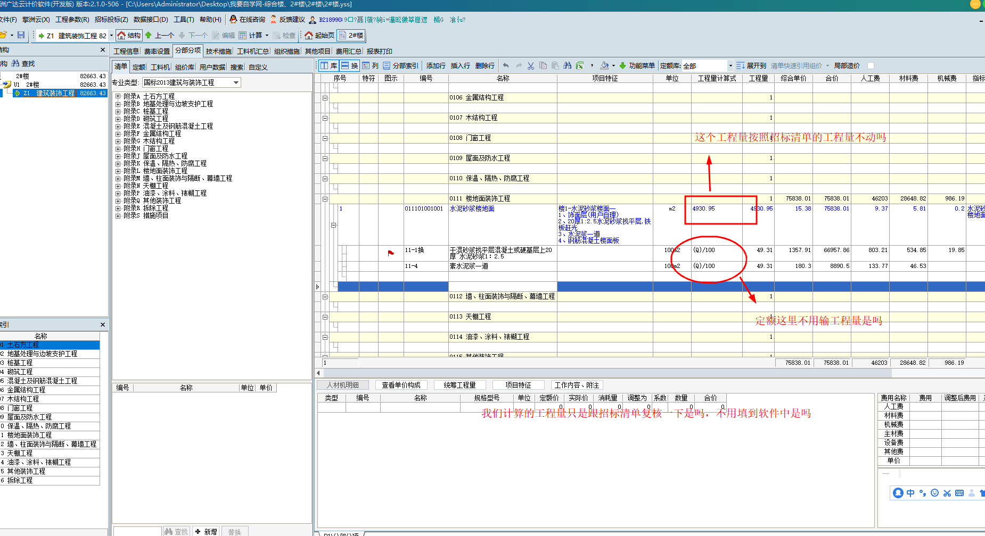Image resolution: width=985 pixels, height=536 pixels.
Task: Click the 水泥砂浆楼地面 item name
Action: coord(472,209)
